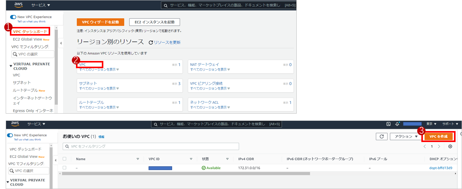Toggle New VPC Experience on Your VPCs screen
The image size is (462, 189).
10,135
